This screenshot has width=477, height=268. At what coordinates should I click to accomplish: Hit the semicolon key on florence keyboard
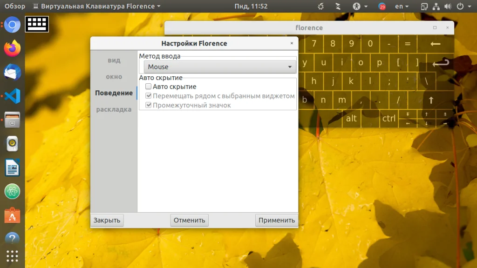click(x=389, y=81)
